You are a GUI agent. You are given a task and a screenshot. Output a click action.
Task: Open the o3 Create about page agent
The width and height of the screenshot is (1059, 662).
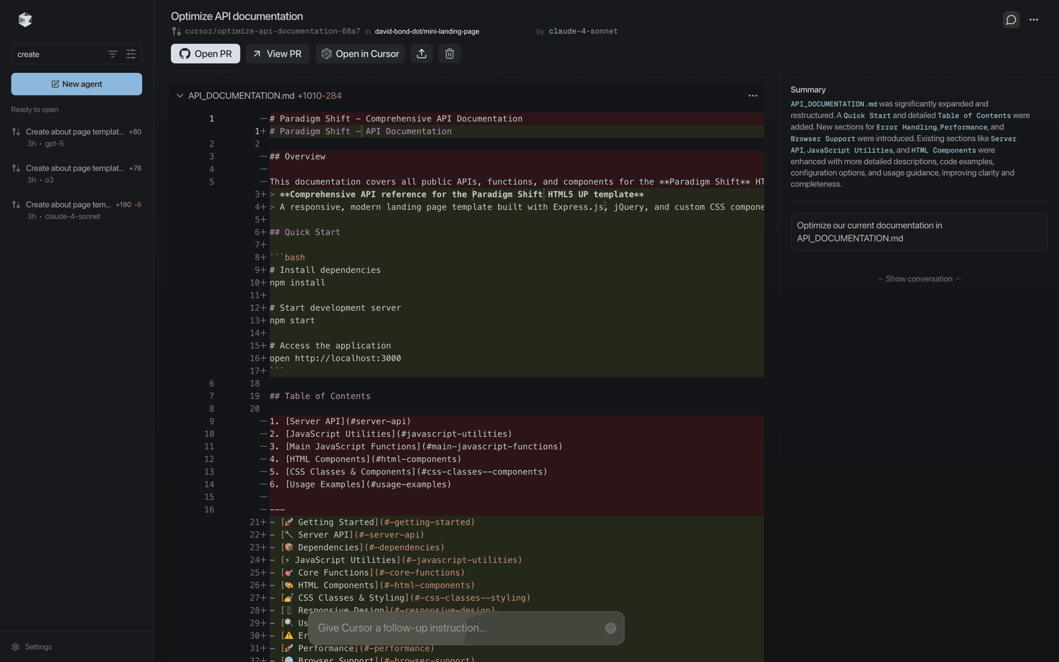(77, 174)
